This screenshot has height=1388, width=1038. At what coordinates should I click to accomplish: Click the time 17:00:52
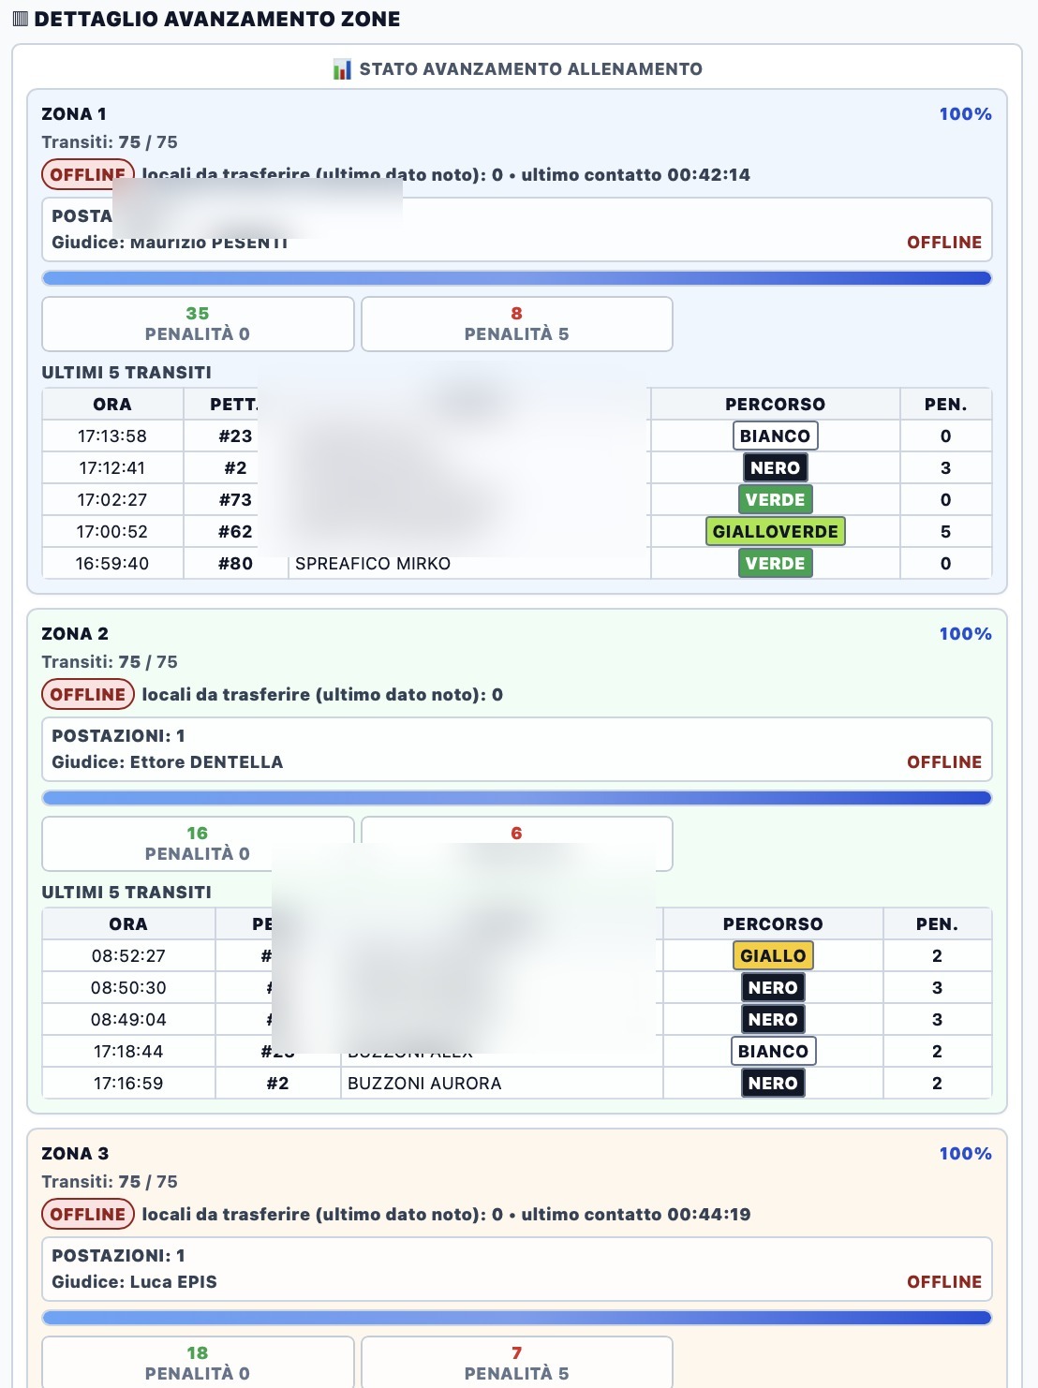(112, 532)
